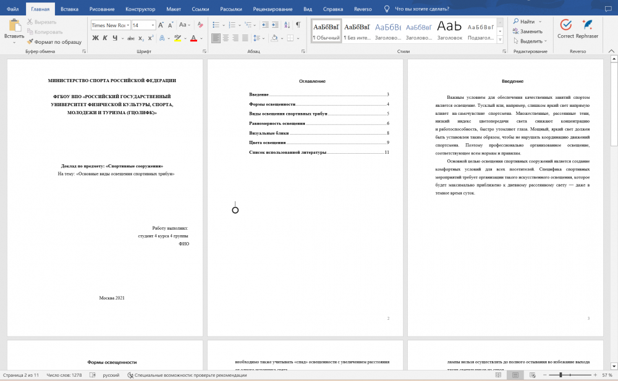This screenshot has height=381, width=618.
Task: Toggle Justify paragraph alignment
Action: pyautogui.click(x=245, y=38)
